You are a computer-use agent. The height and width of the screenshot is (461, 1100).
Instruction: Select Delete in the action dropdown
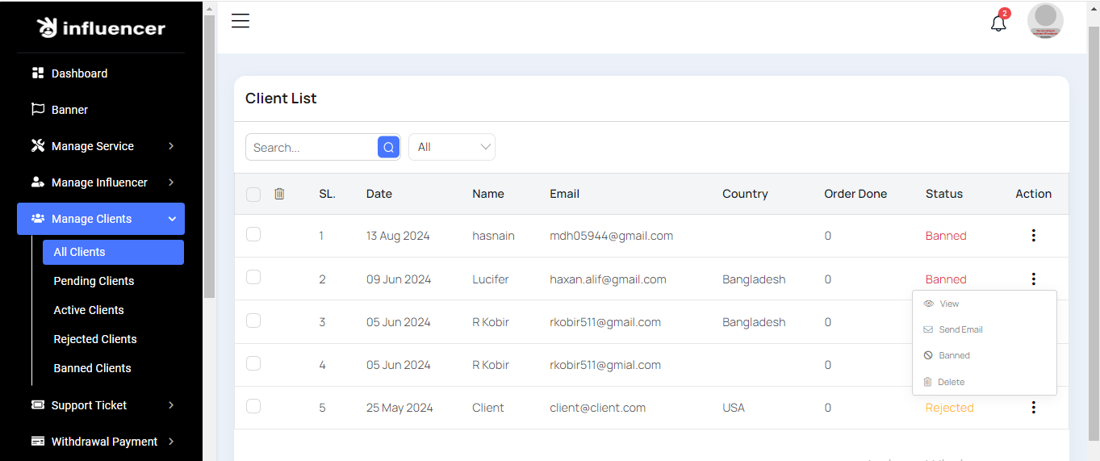951,382
